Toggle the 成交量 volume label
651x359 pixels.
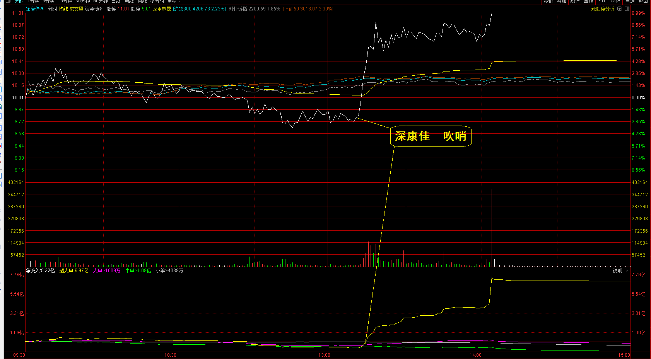77,9
